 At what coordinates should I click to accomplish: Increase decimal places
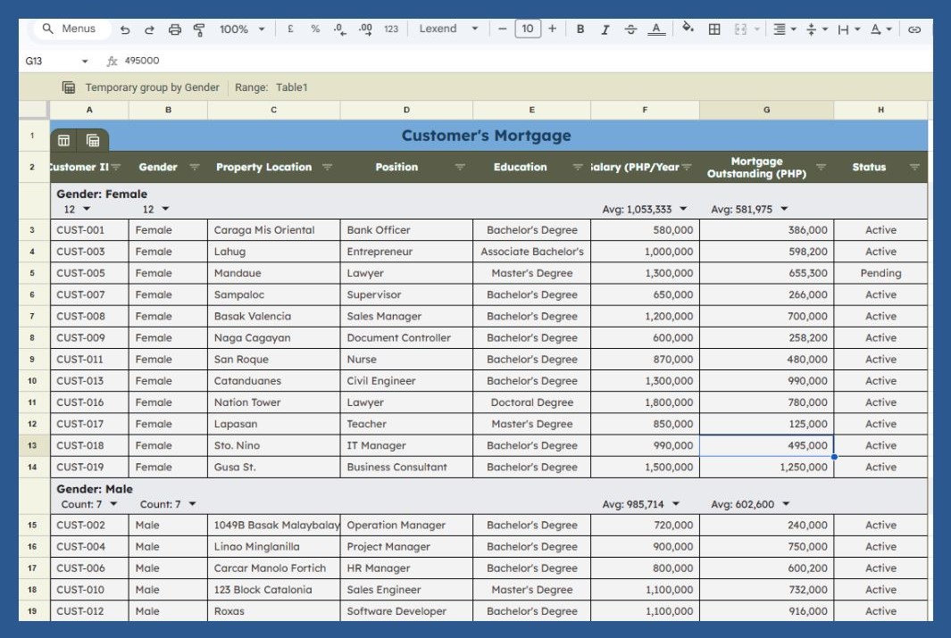coord(365,29)
